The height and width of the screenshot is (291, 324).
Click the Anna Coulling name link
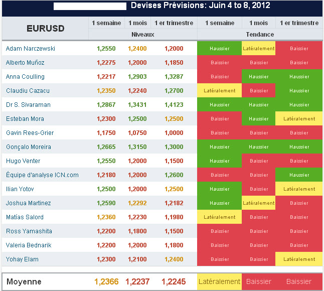click(x=25, y=77)
